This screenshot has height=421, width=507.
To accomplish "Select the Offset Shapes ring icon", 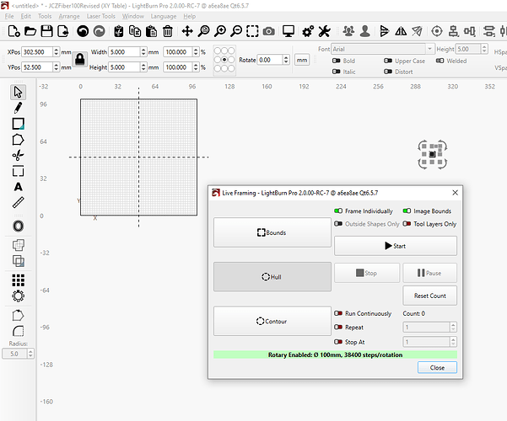I will (x=18, y=226).
